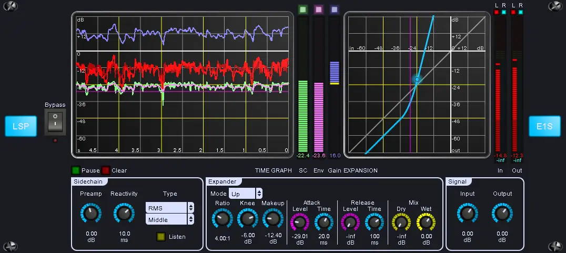Toggle the purple Gain meter visibility button
Screen dimensions: 566x253
tap(334, 10)
